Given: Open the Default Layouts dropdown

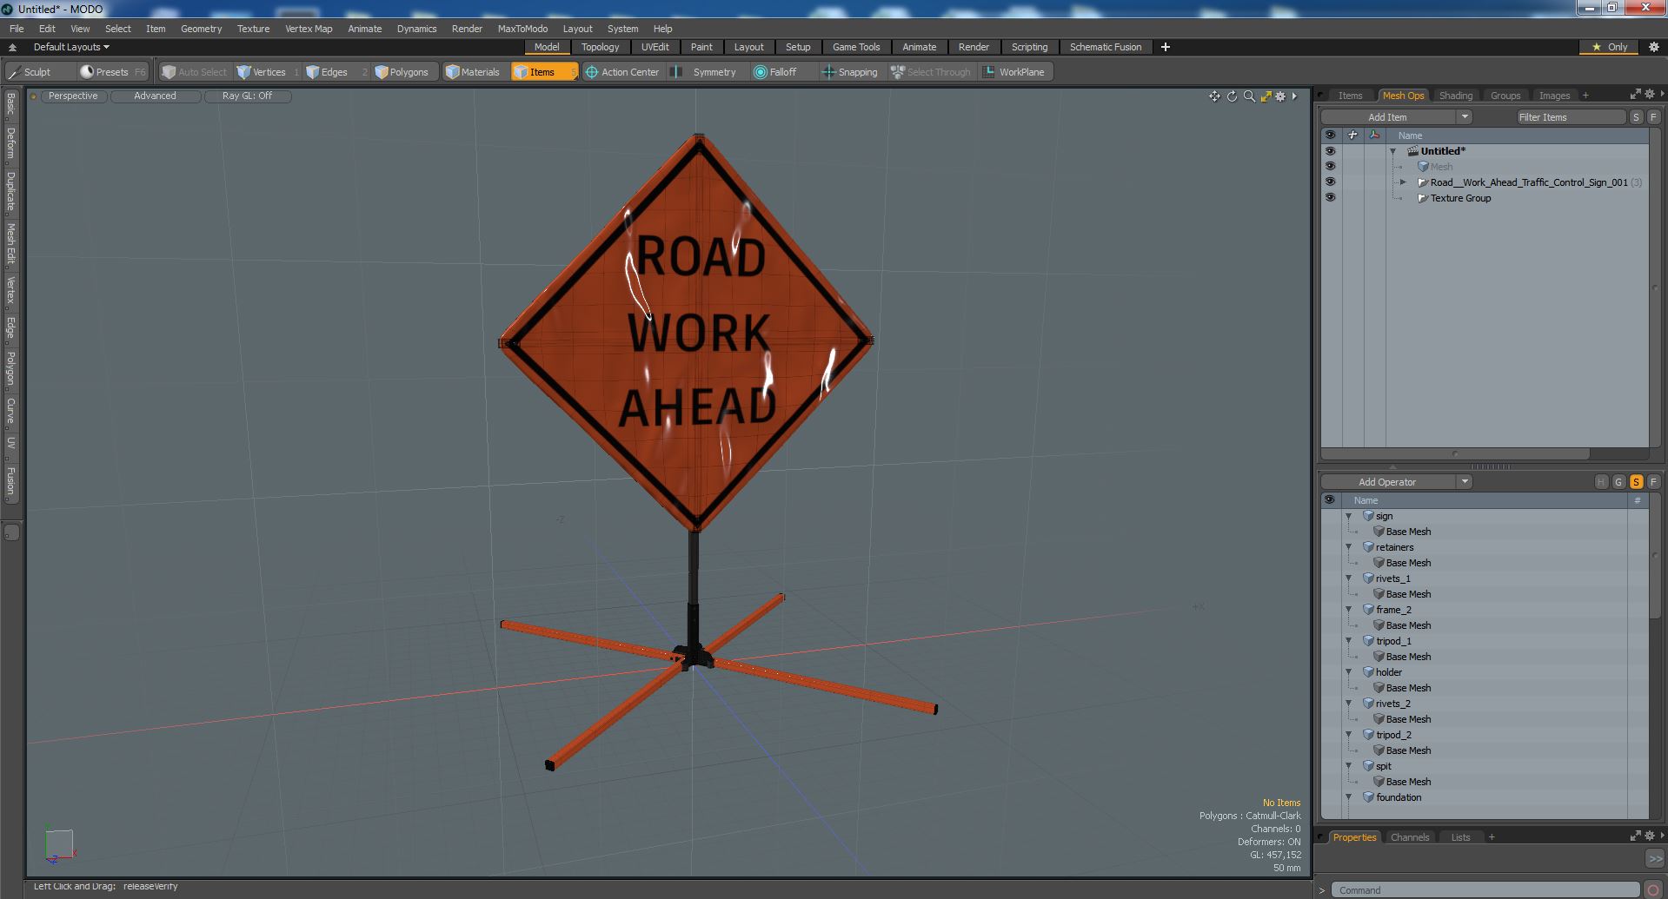Looking at the screenshot, I should coord(71,47).
